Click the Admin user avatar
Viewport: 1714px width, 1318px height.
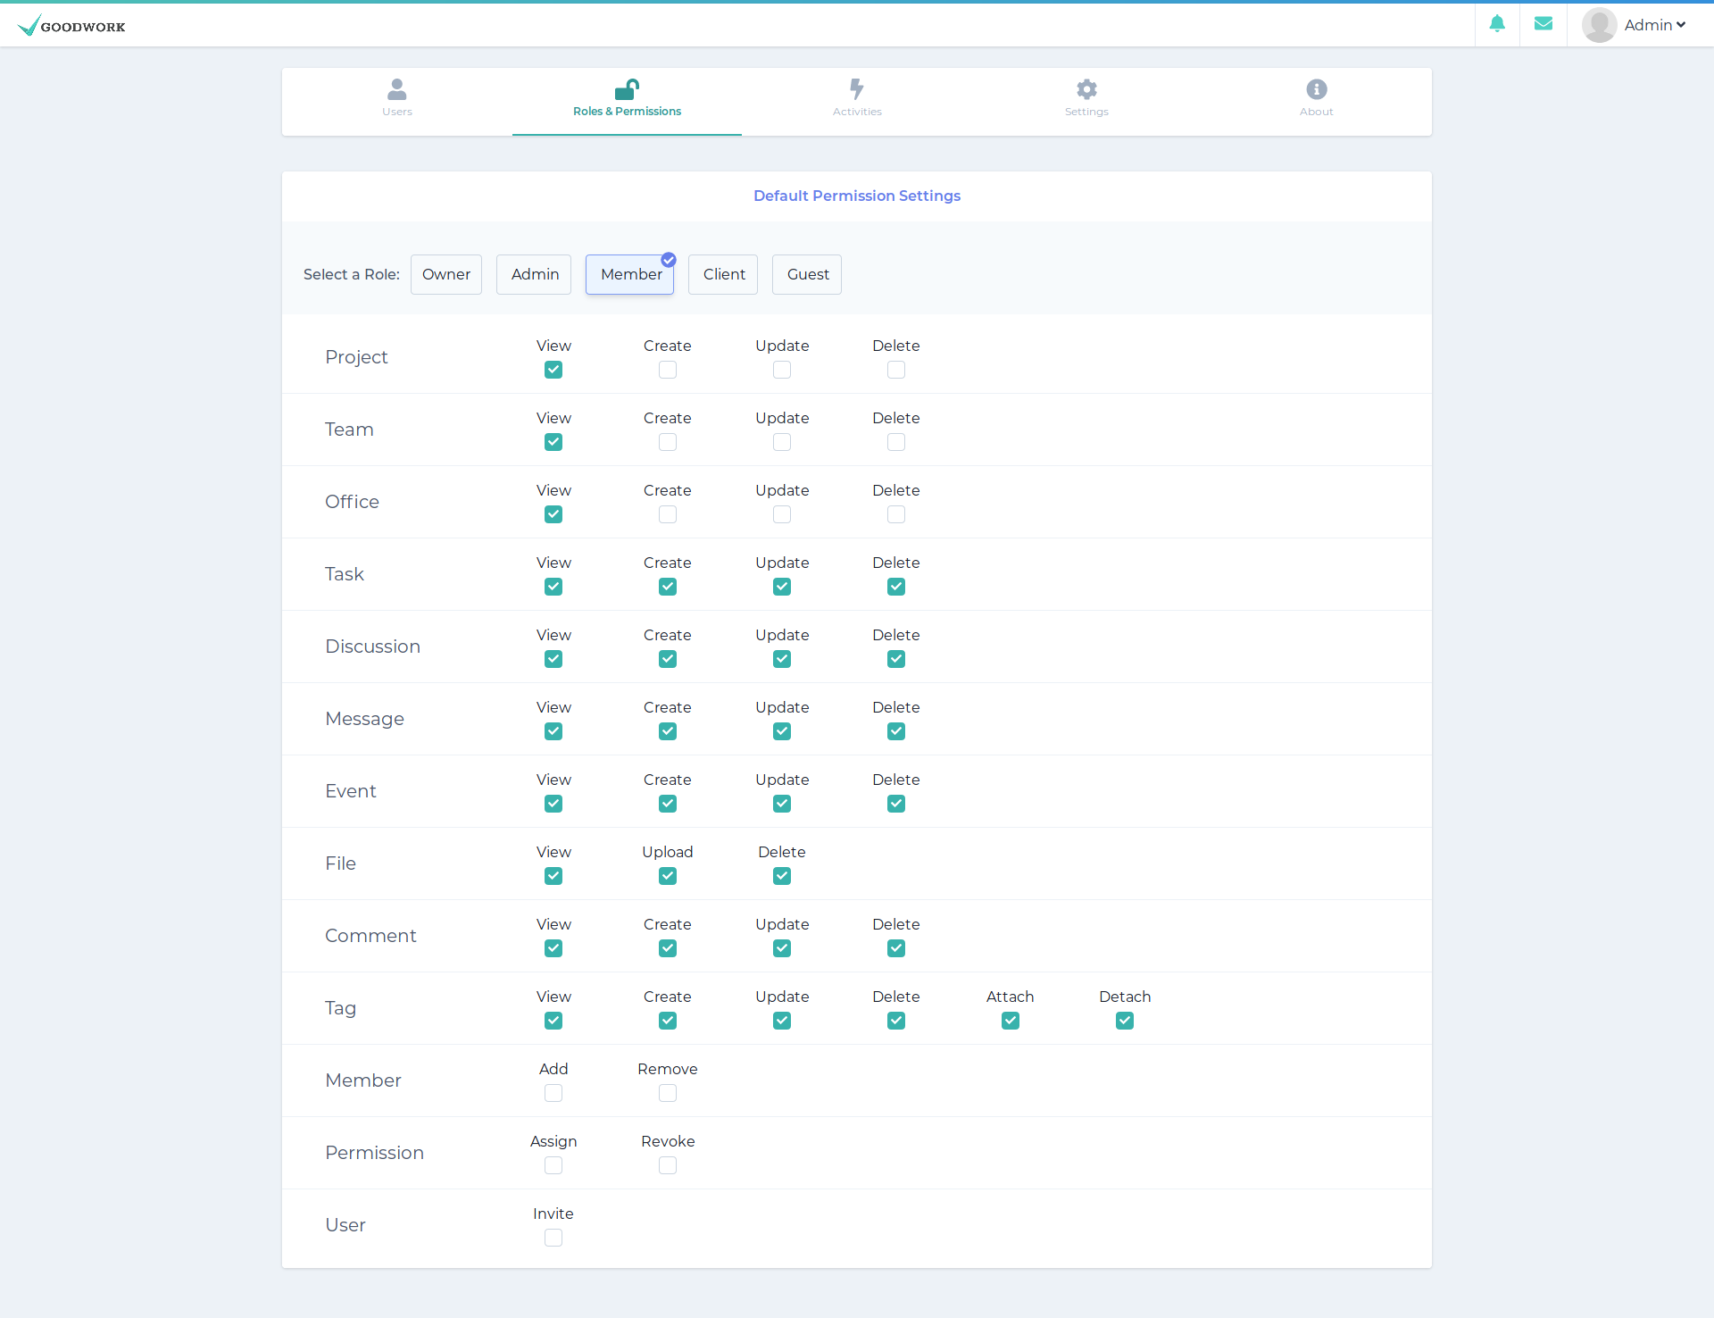tap(1599, 25)
